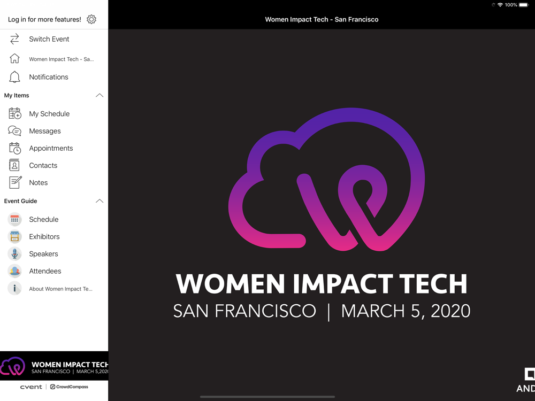This screenshot has height=401, width=535.
Task: Collapse the Event Guide section
Action: (99, 201)
